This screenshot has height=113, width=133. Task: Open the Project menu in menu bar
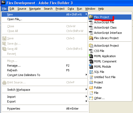click(60, 9)
